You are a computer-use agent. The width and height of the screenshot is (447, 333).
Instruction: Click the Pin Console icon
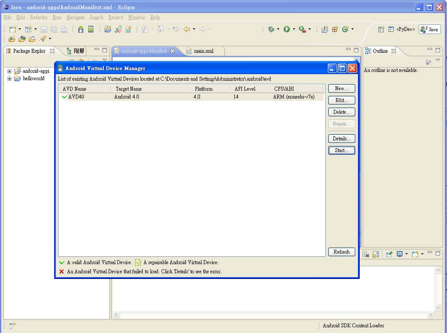click(x=389, y=254)
